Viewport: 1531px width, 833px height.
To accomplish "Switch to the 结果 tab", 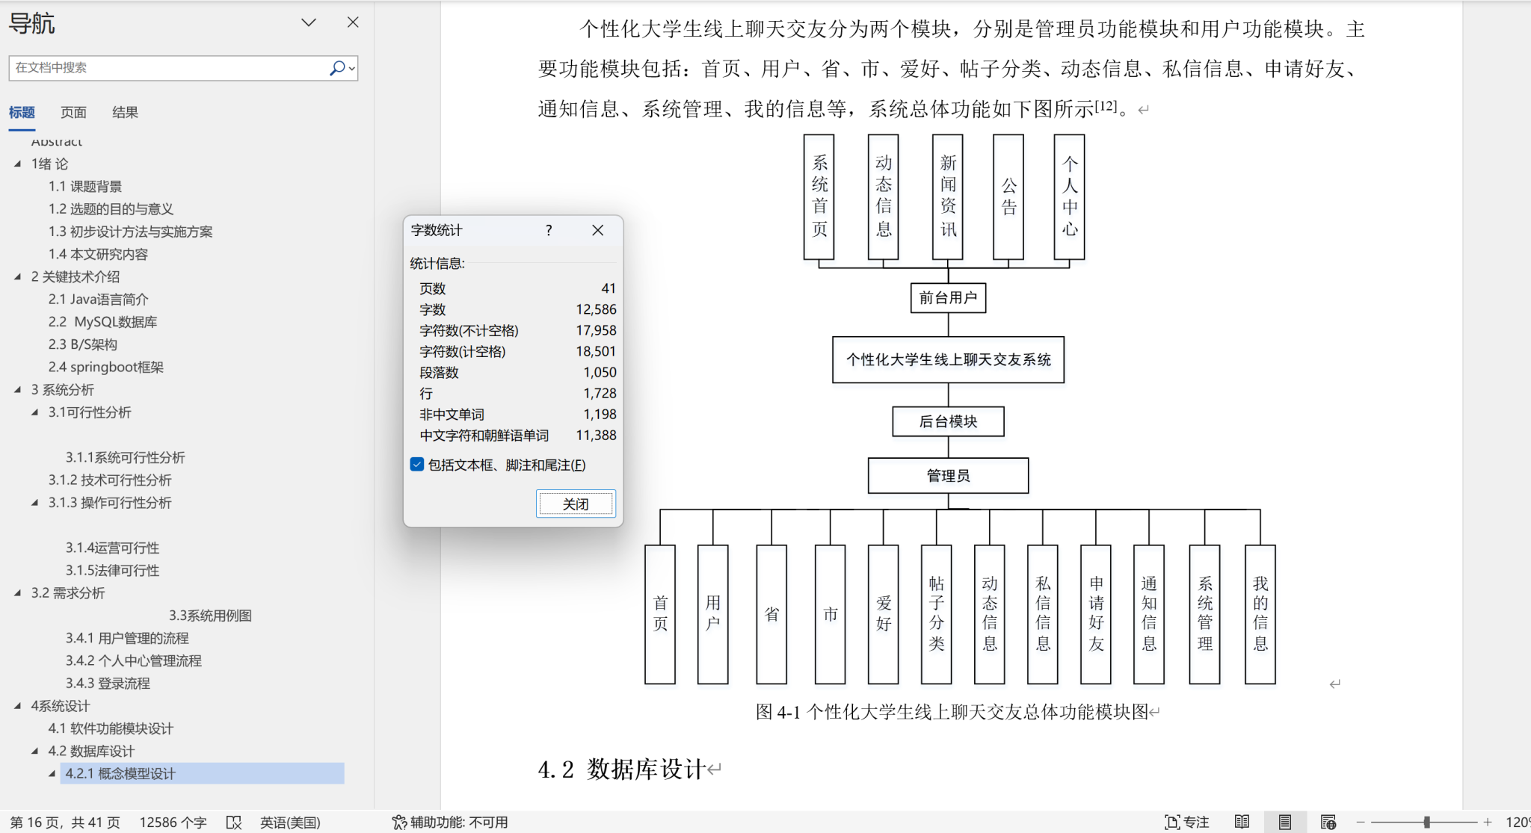I will tap(125, 112).
